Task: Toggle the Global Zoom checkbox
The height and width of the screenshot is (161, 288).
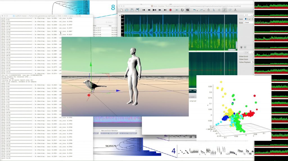Action: (x=252, y=59)
